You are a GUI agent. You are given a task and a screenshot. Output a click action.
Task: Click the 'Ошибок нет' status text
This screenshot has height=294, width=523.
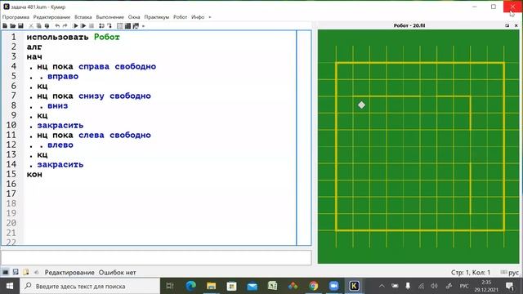[x=118, y=272]
